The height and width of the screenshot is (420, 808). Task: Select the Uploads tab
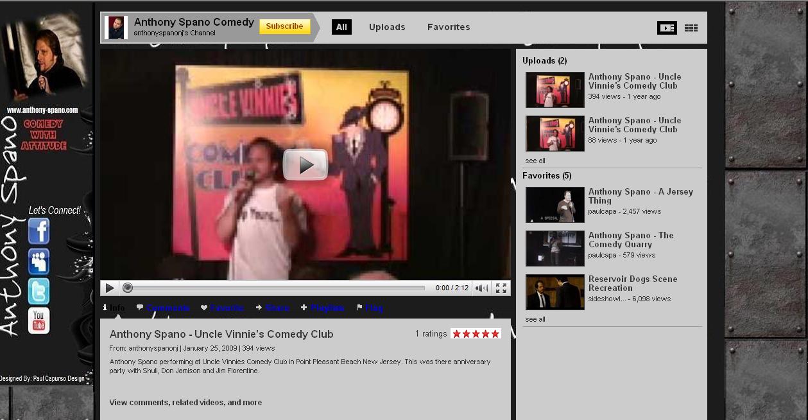click(x=387, y=27)
